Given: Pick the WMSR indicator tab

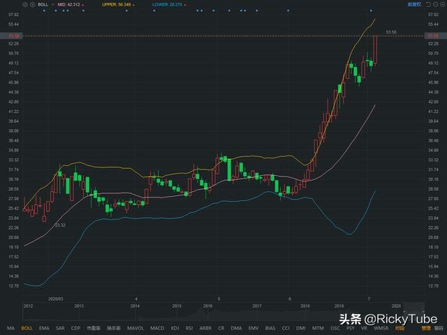Looking at the screenshot, I should 381,327.
